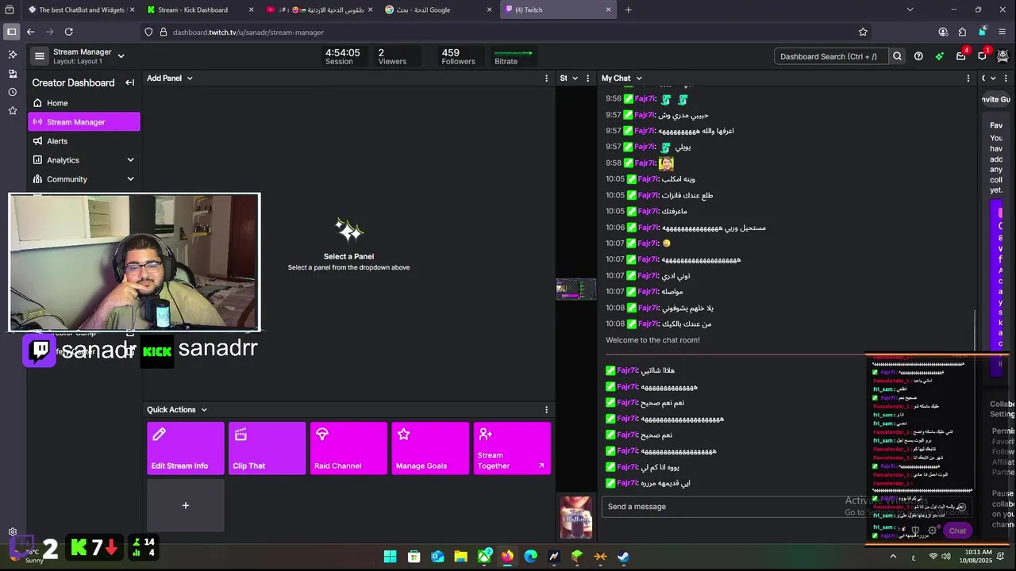Open the Add Panel section options menu
Image resolution: width=1016 pixels, height=571 pixels.
click(546, 78)
